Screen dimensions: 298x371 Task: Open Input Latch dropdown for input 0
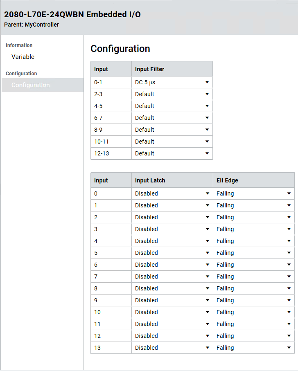(172, 193)
